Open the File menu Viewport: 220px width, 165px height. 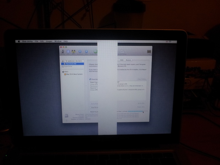point(37,42)
